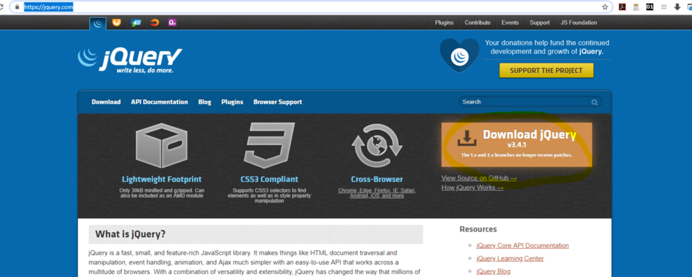Click the black 01 extension icon
The width and height of the screenshot is (692, 277).
(649, 7)
